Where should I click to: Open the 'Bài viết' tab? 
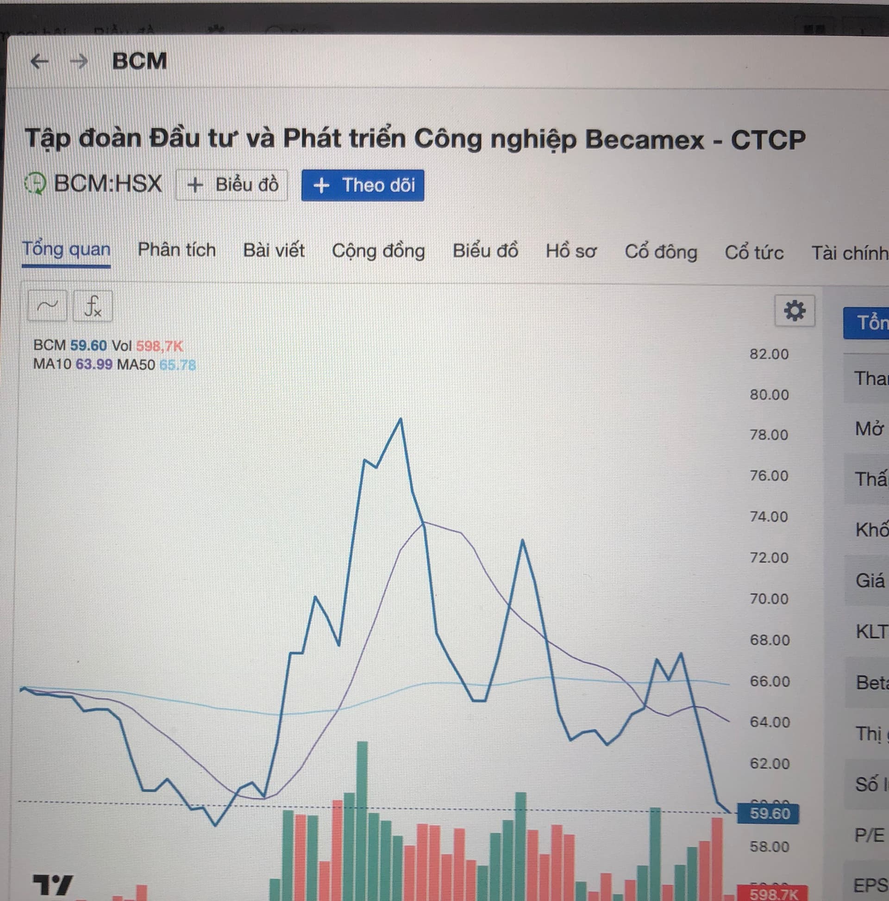[x=274, y=251]
